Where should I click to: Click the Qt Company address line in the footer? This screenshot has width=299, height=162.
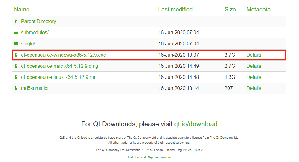pyautogui.click(x=149, y=150)
